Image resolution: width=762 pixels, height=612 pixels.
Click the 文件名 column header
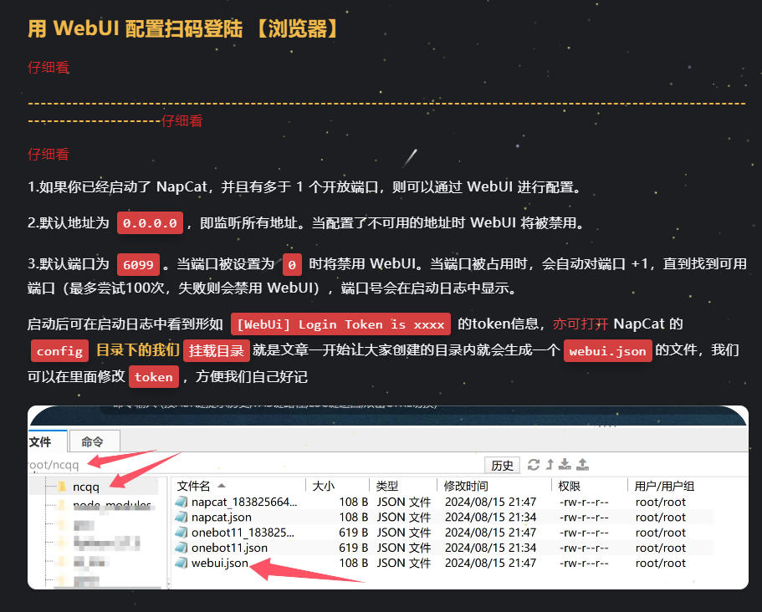point(194,486)
